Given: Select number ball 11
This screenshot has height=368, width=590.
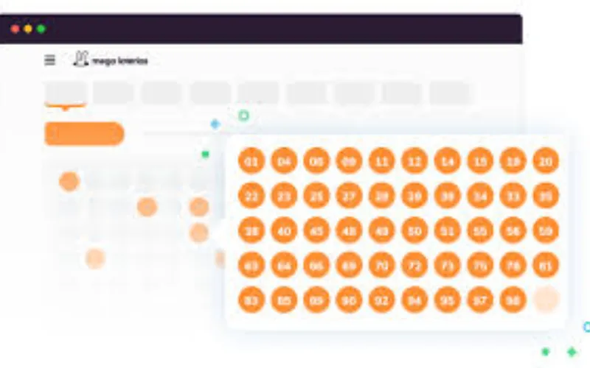Looking at the screenshot, I should tap(381, 160).
